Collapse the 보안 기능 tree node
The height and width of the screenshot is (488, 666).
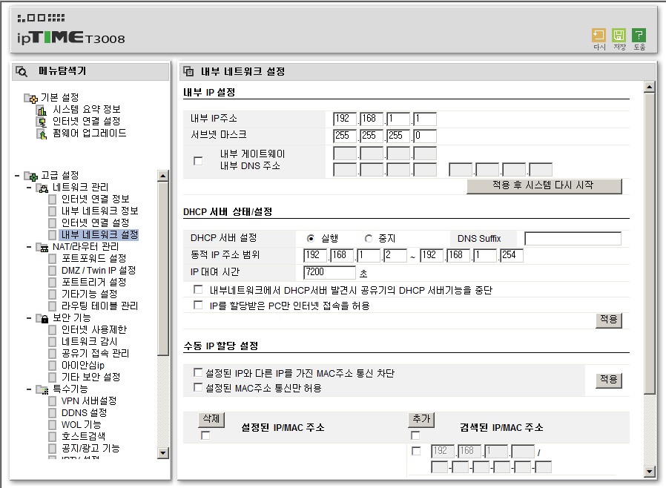point(29,318)
